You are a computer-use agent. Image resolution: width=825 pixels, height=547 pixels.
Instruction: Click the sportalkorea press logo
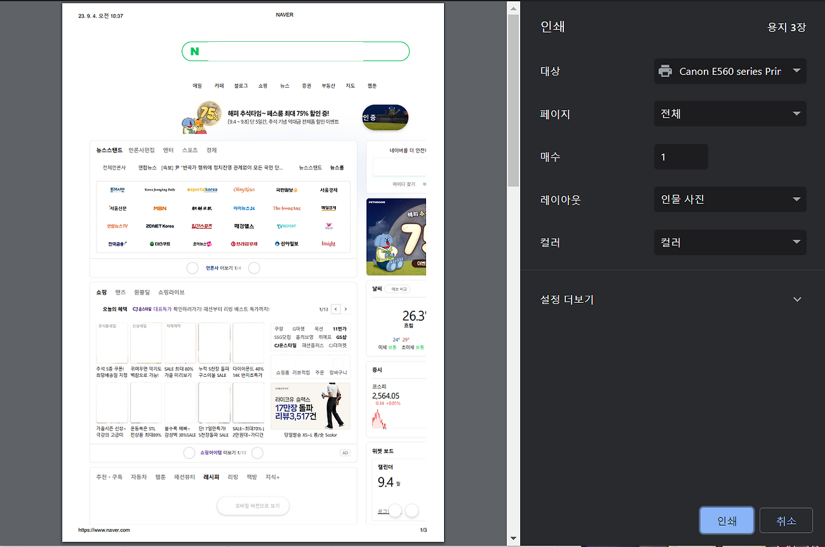(x=202, y=189)
